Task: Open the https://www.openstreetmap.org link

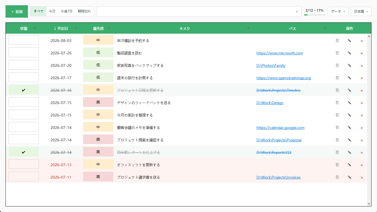Action: point(283,78)
